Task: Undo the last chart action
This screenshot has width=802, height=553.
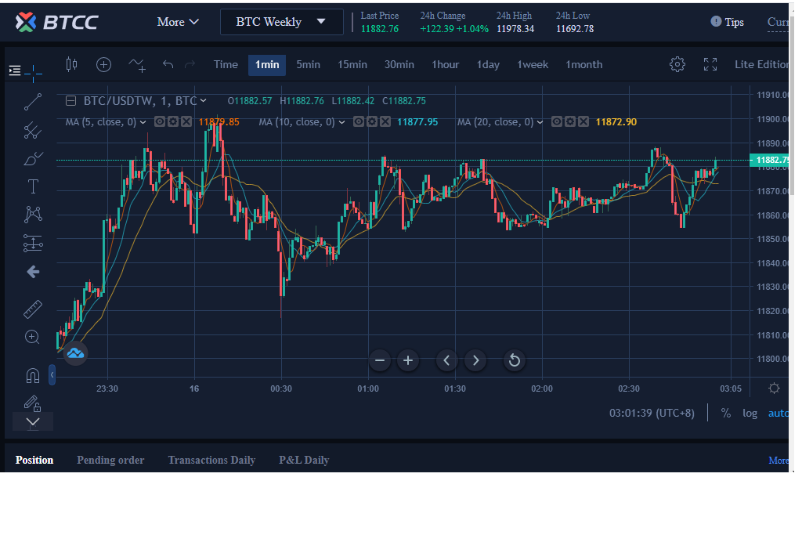Action: [x=168, y=64]
